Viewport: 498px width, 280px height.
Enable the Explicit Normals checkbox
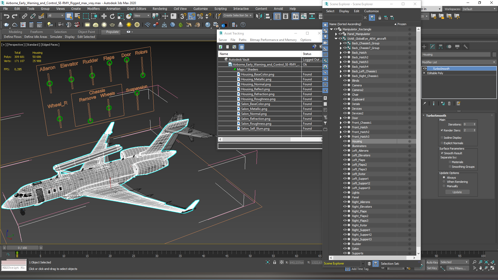tap(442, 143)
